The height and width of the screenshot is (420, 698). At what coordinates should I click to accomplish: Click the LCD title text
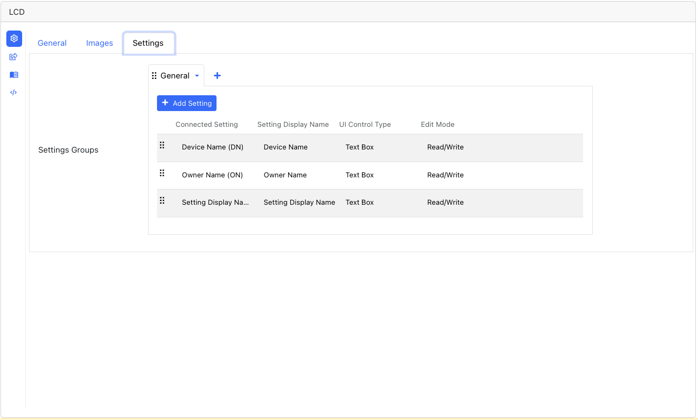17,12
